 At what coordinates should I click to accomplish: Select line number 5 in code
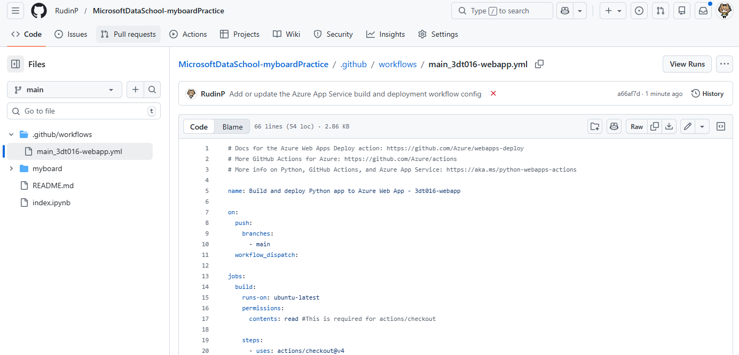207,191
